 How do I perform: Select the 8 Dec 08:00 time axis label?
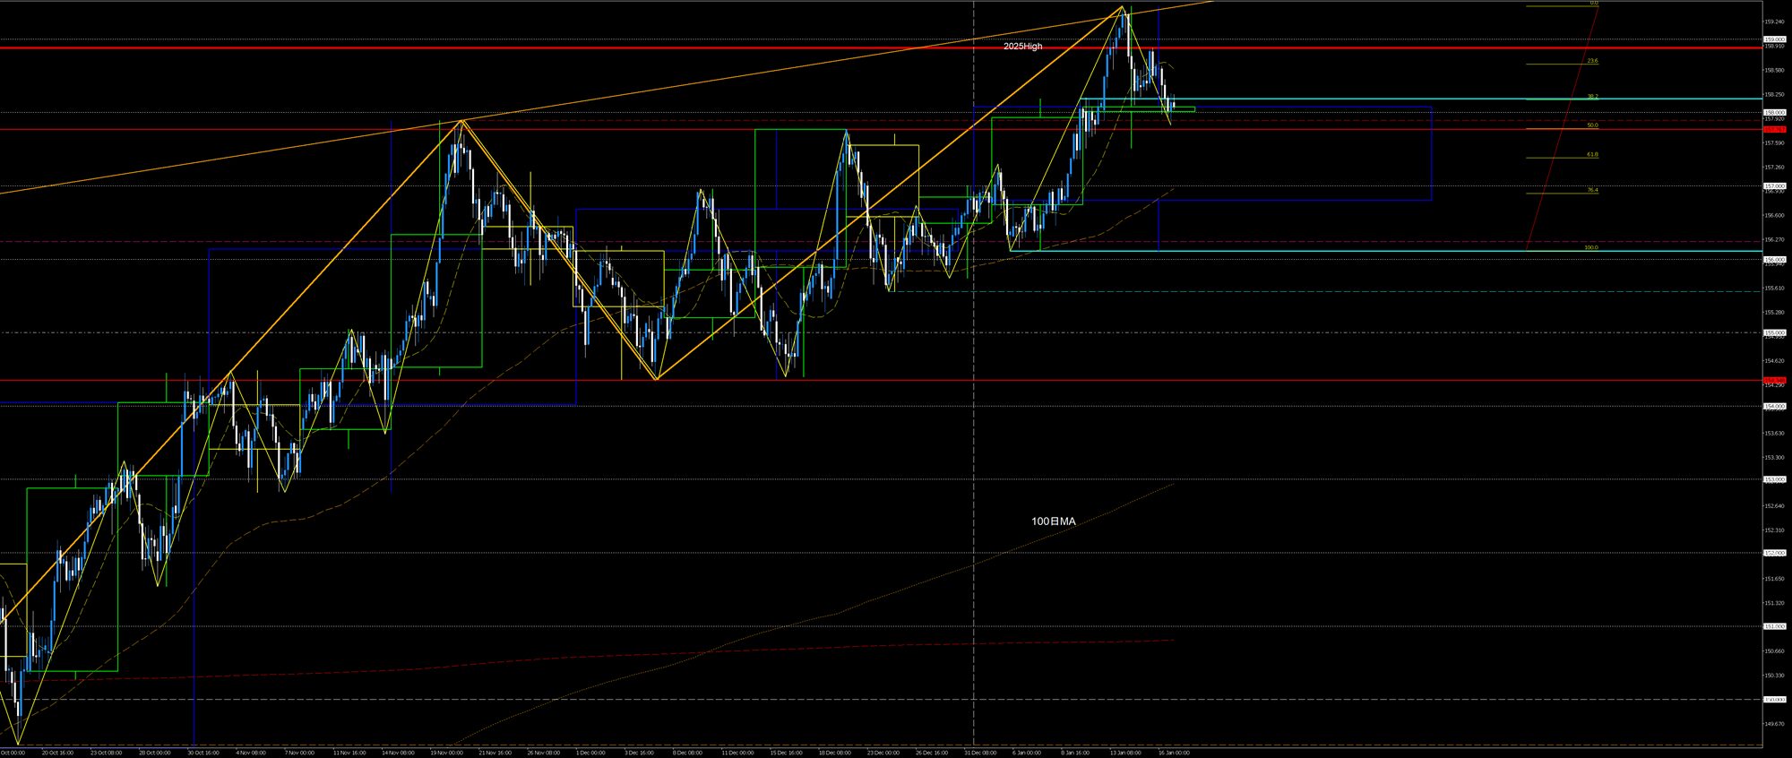tap(688, 753)
